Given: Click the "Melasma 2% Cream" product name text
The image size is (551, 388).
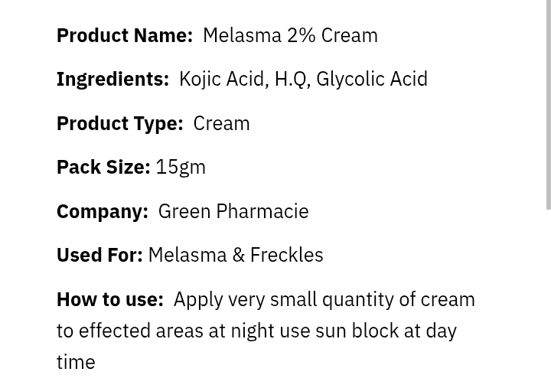Looking at the screenshot, I should [290, 35].
